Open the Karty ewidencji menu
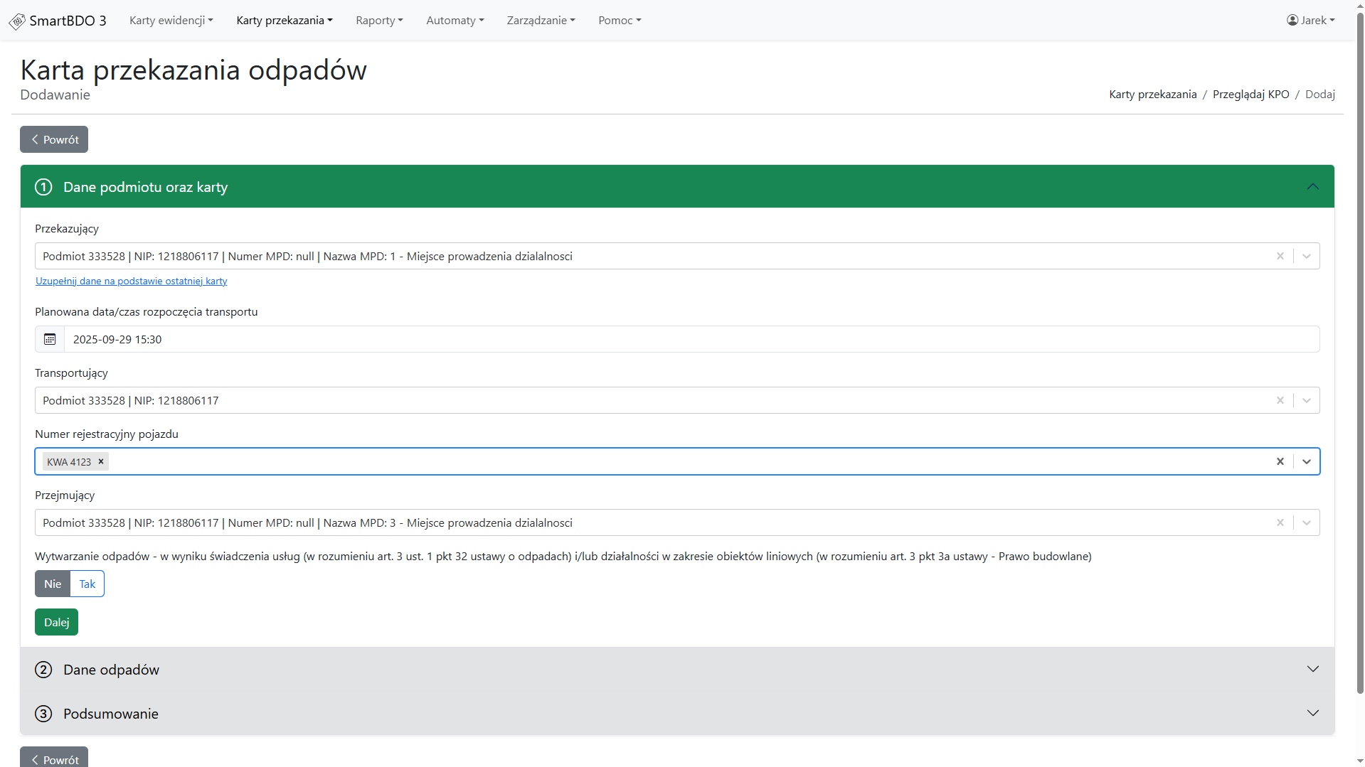 click(x=171, y=20)
